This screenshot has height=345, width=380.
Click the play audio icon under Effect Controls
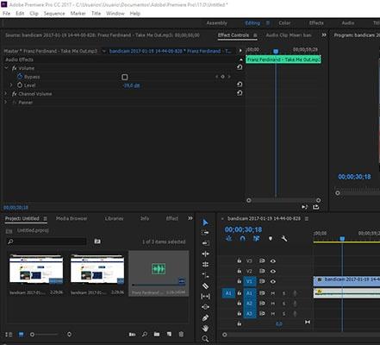pos(304,207)
